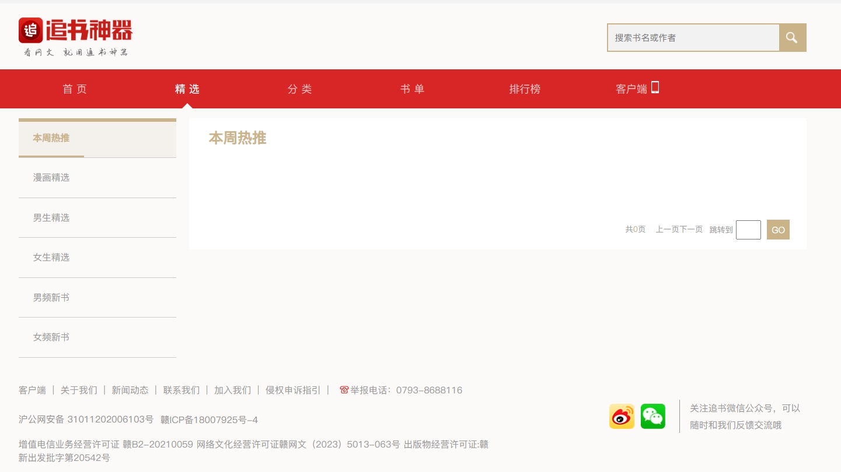Click the 本周热推 content heading

coord(238,138)
